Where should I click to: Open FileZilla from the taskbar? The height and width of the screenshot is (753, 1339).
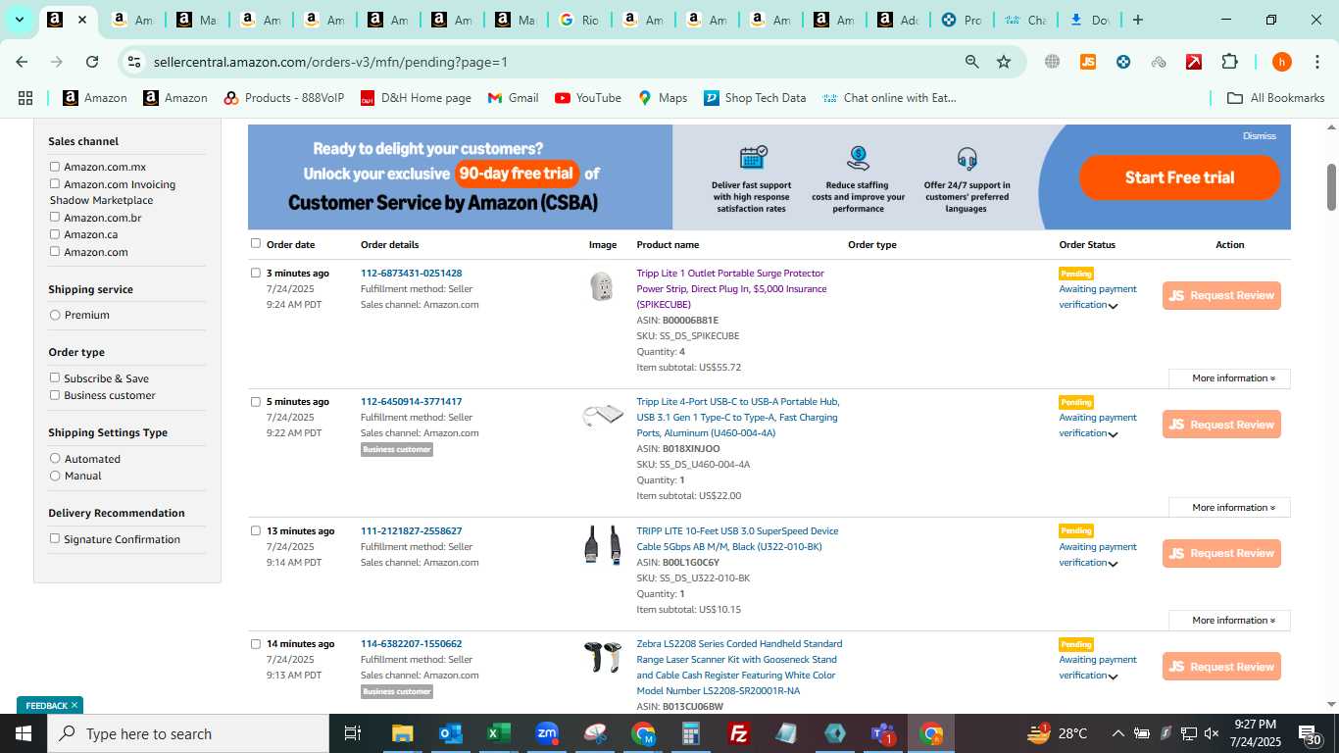pyautogui.click(x=739, y=733)
